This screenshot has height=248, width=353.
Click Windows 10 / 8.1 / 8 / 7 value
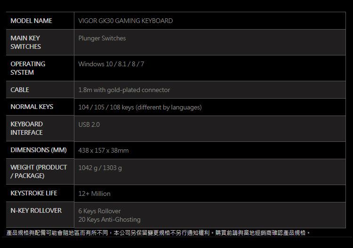tap(111, 64)
